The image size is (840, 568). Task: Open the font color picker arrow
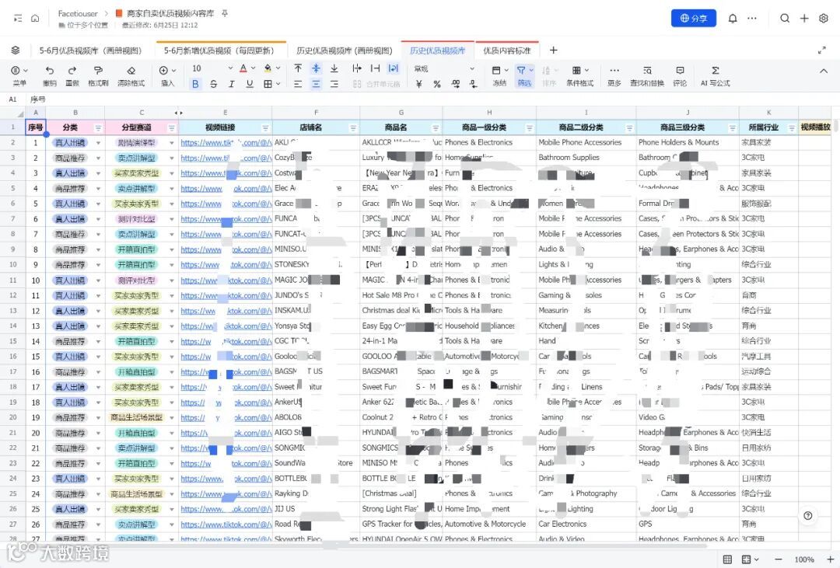[254, 68]
